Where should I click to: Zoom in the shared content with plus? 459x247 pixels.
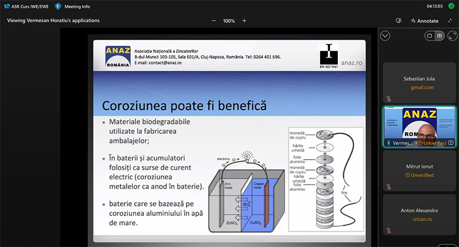(244, 21)
